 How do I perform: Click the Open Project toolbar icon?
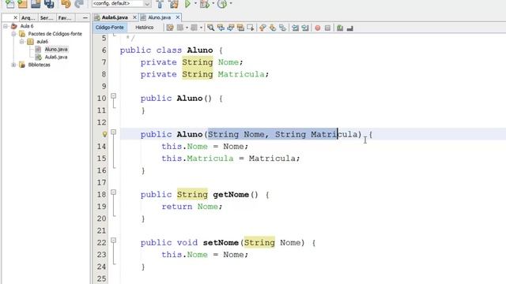[x=36, y=4]
